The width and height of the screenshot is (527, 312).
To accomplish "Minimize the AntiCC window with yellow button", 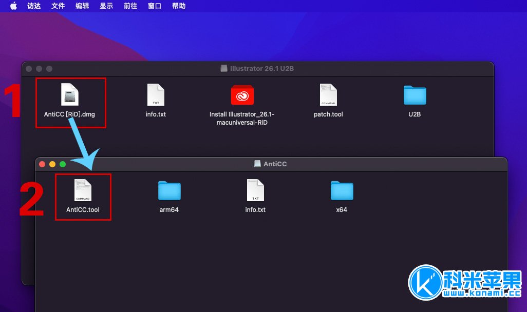I will [52, 164].
